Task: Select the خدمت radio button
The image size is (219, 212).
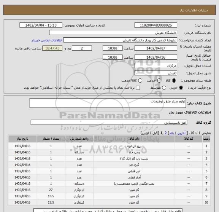Action: [159, 81]
